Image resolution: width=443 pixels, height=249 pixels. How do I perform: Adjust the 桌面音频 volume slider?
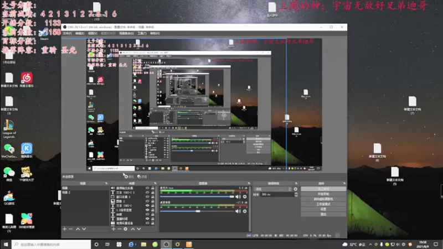coord(197,211)
